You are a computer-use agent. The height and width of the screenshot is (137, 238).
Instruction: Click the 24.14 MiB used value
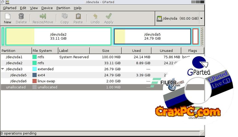click(142, 57)
